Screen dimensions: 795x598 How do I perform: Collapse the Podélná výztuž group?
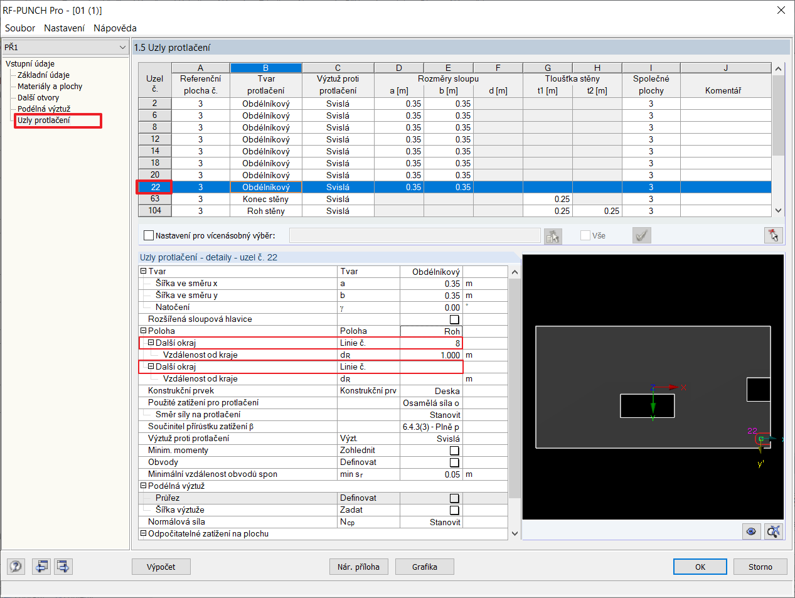pyautogui.click(x=143, y=486)
